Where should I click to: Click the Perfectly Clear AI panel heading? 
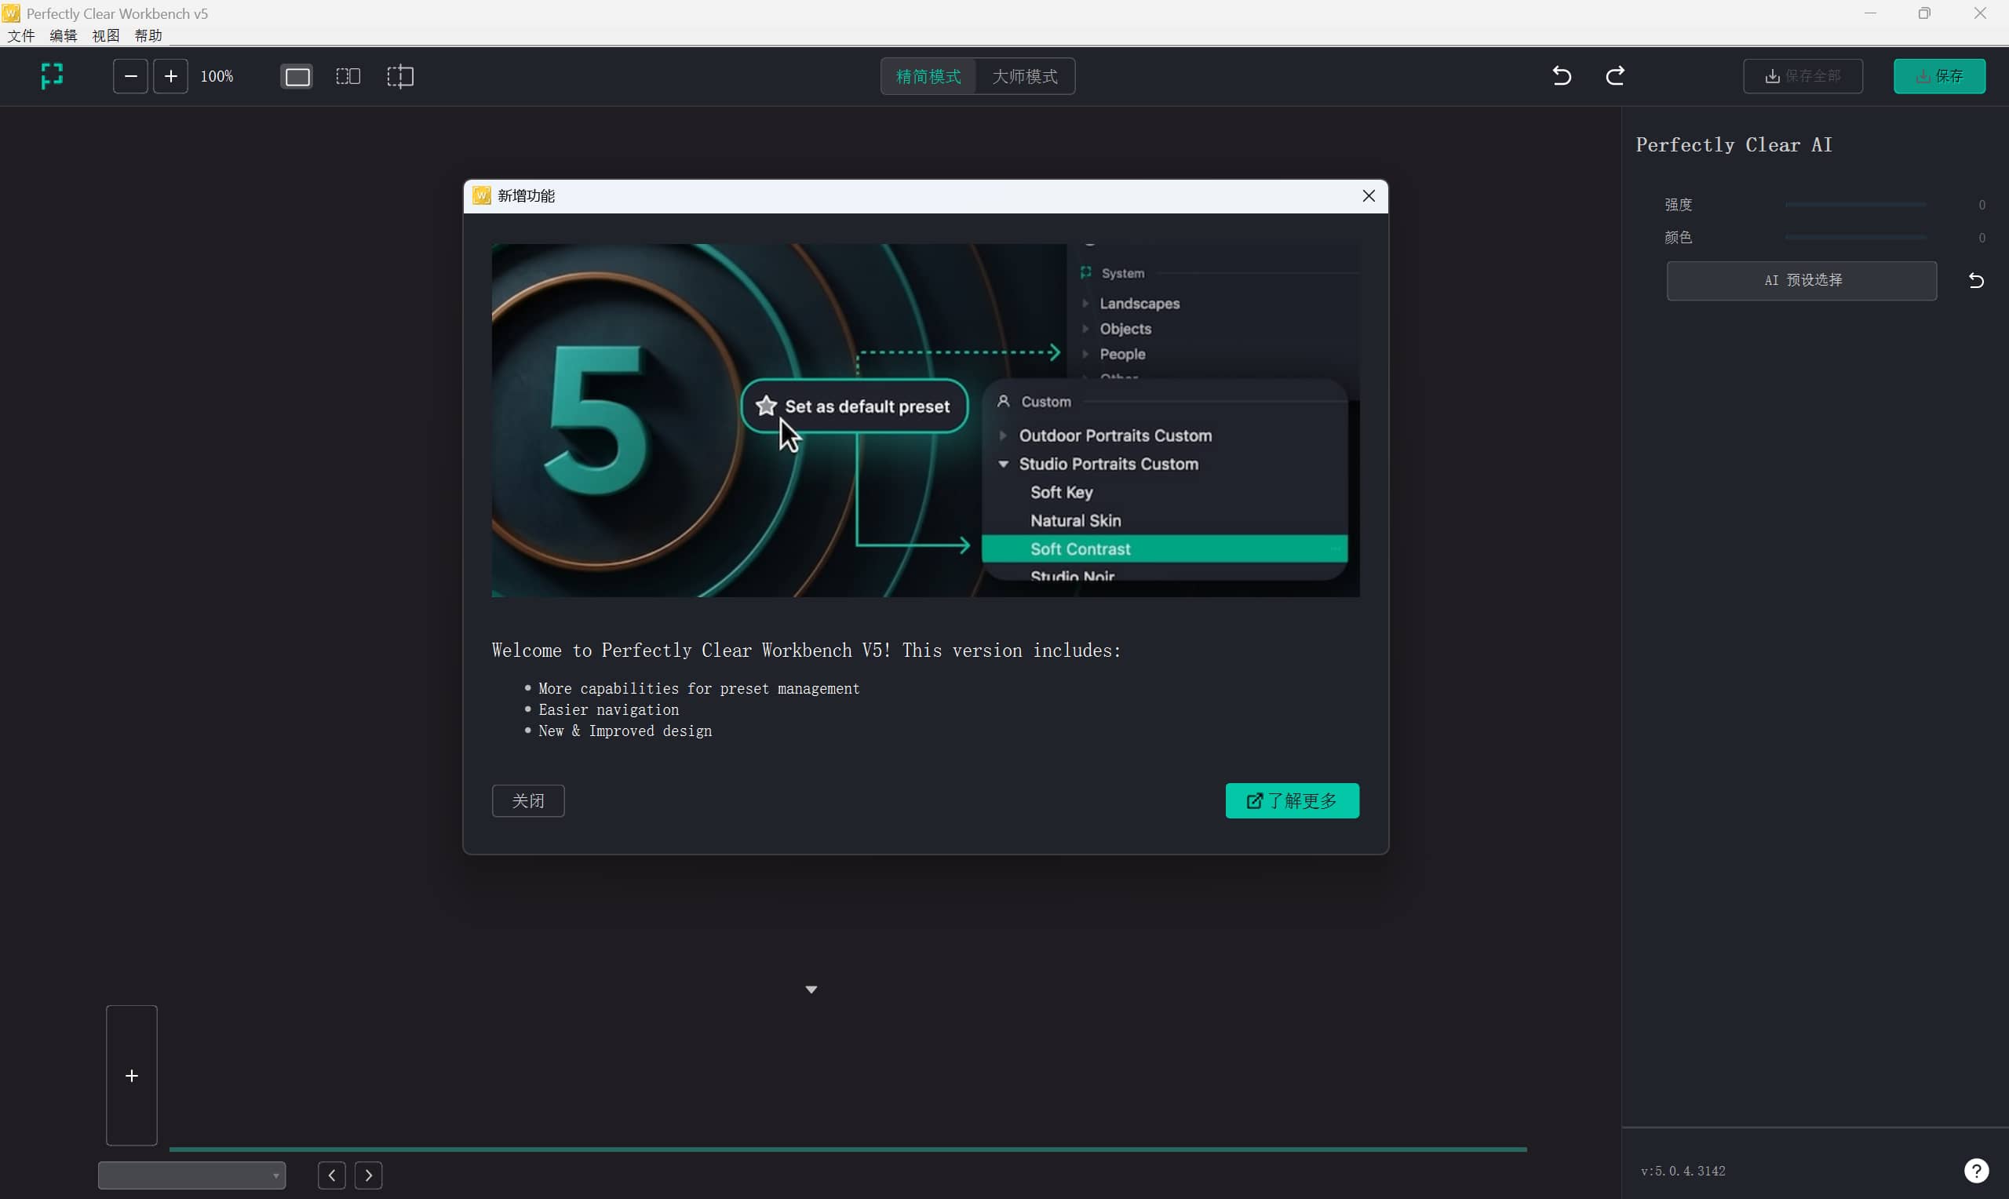[x=1734, y=144]
